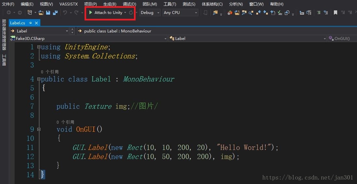Screen dimensions: 357x184
Task: Click the Visual Assist definition field showing public class Label
Action: click(216, 31)
